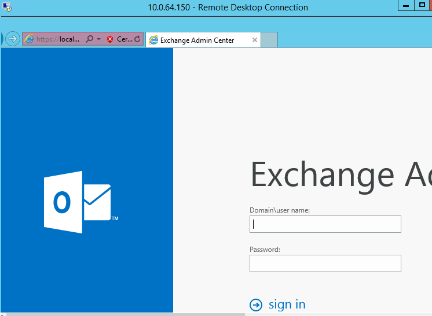Minimize the Remote Desktop Connection window
Viewport: 432px width, 316px height.
pyautogui.click(x=405, y=5)
